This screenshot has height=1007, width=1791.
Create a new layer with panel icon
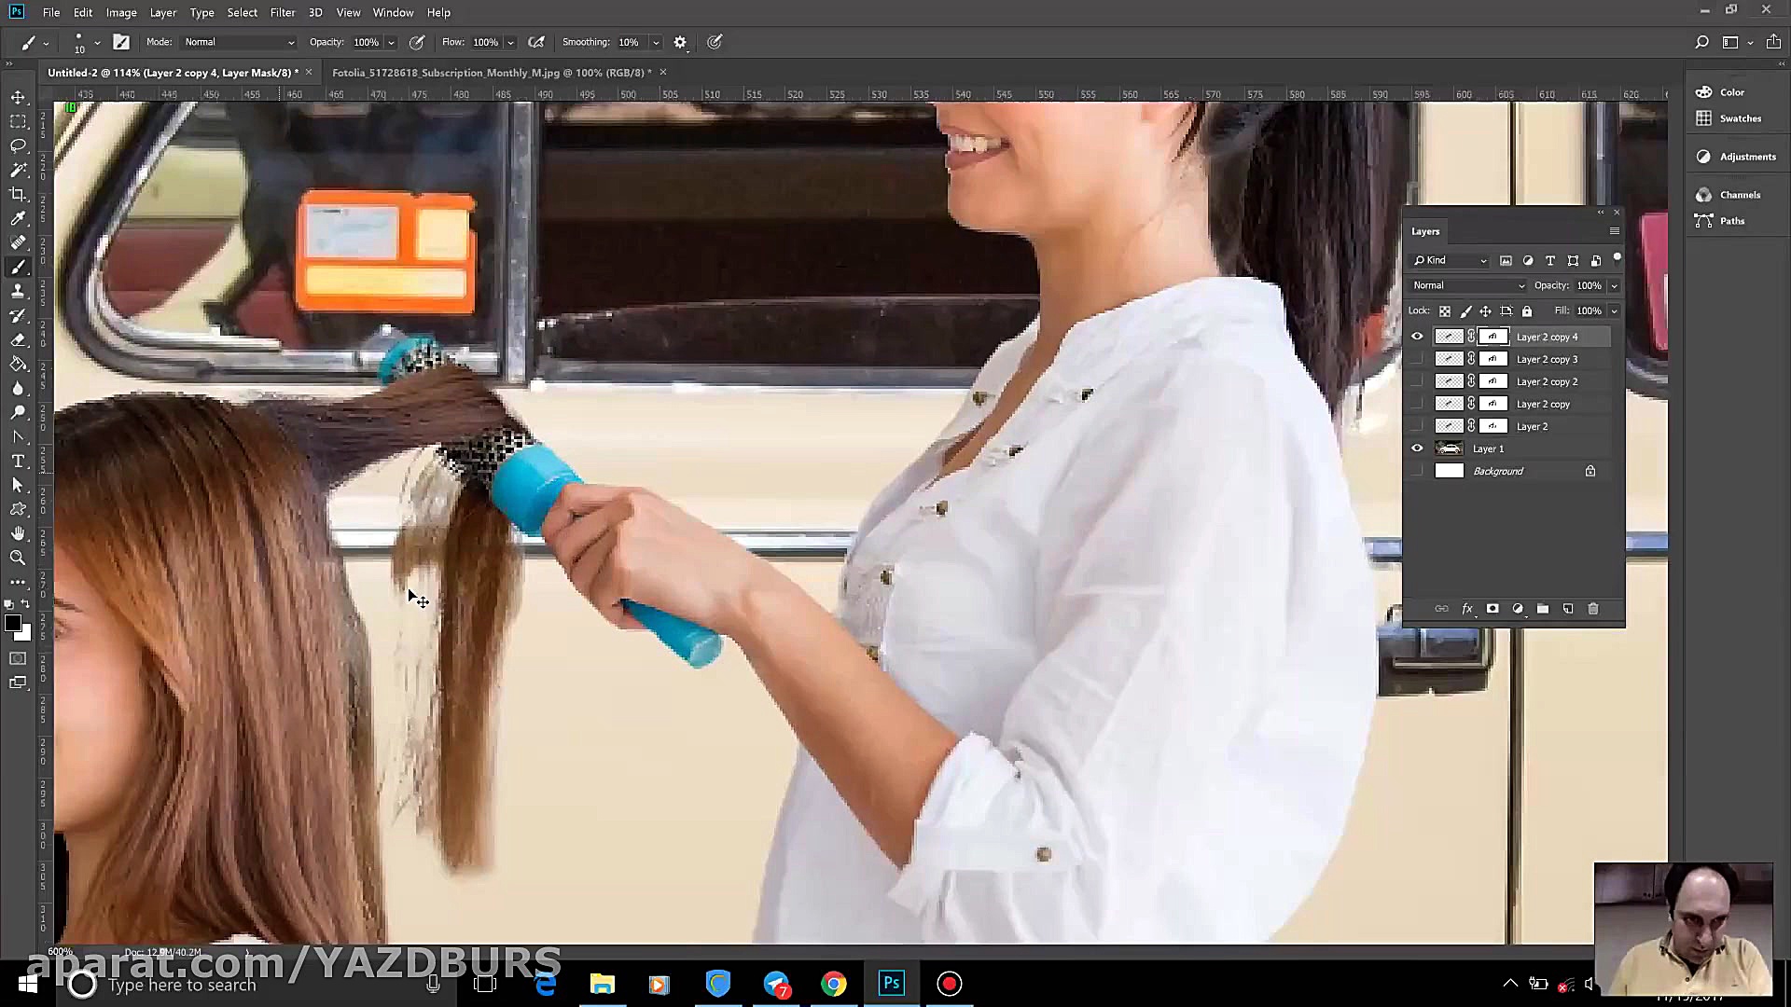click(x=1568, y=609)
